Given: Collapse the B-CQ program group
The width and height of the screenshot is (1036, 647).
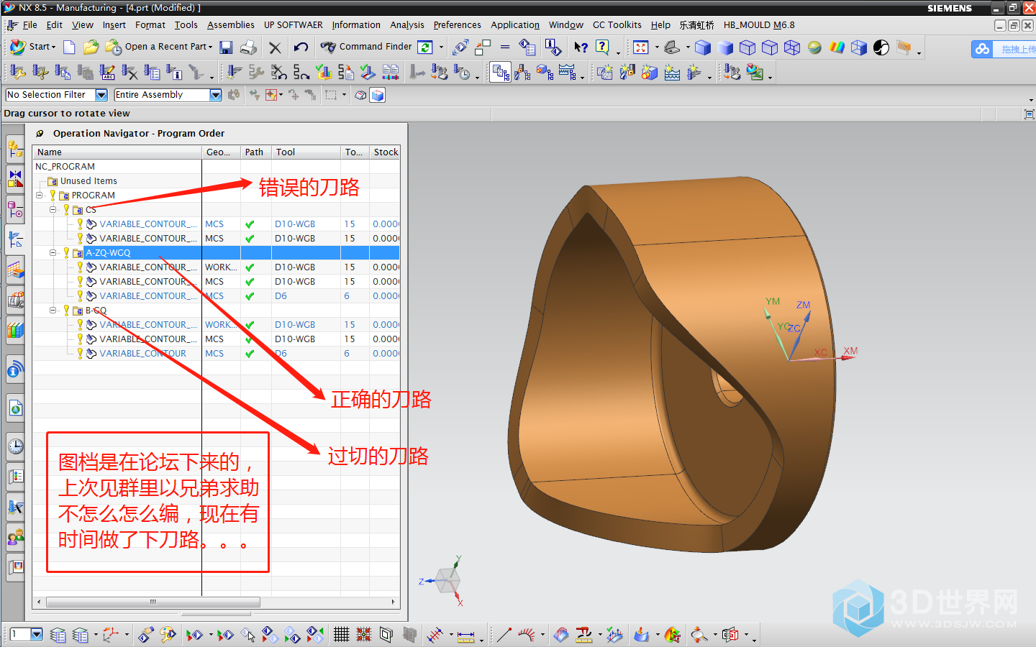Looking at the screenshot, I should [x=53, y=311].
